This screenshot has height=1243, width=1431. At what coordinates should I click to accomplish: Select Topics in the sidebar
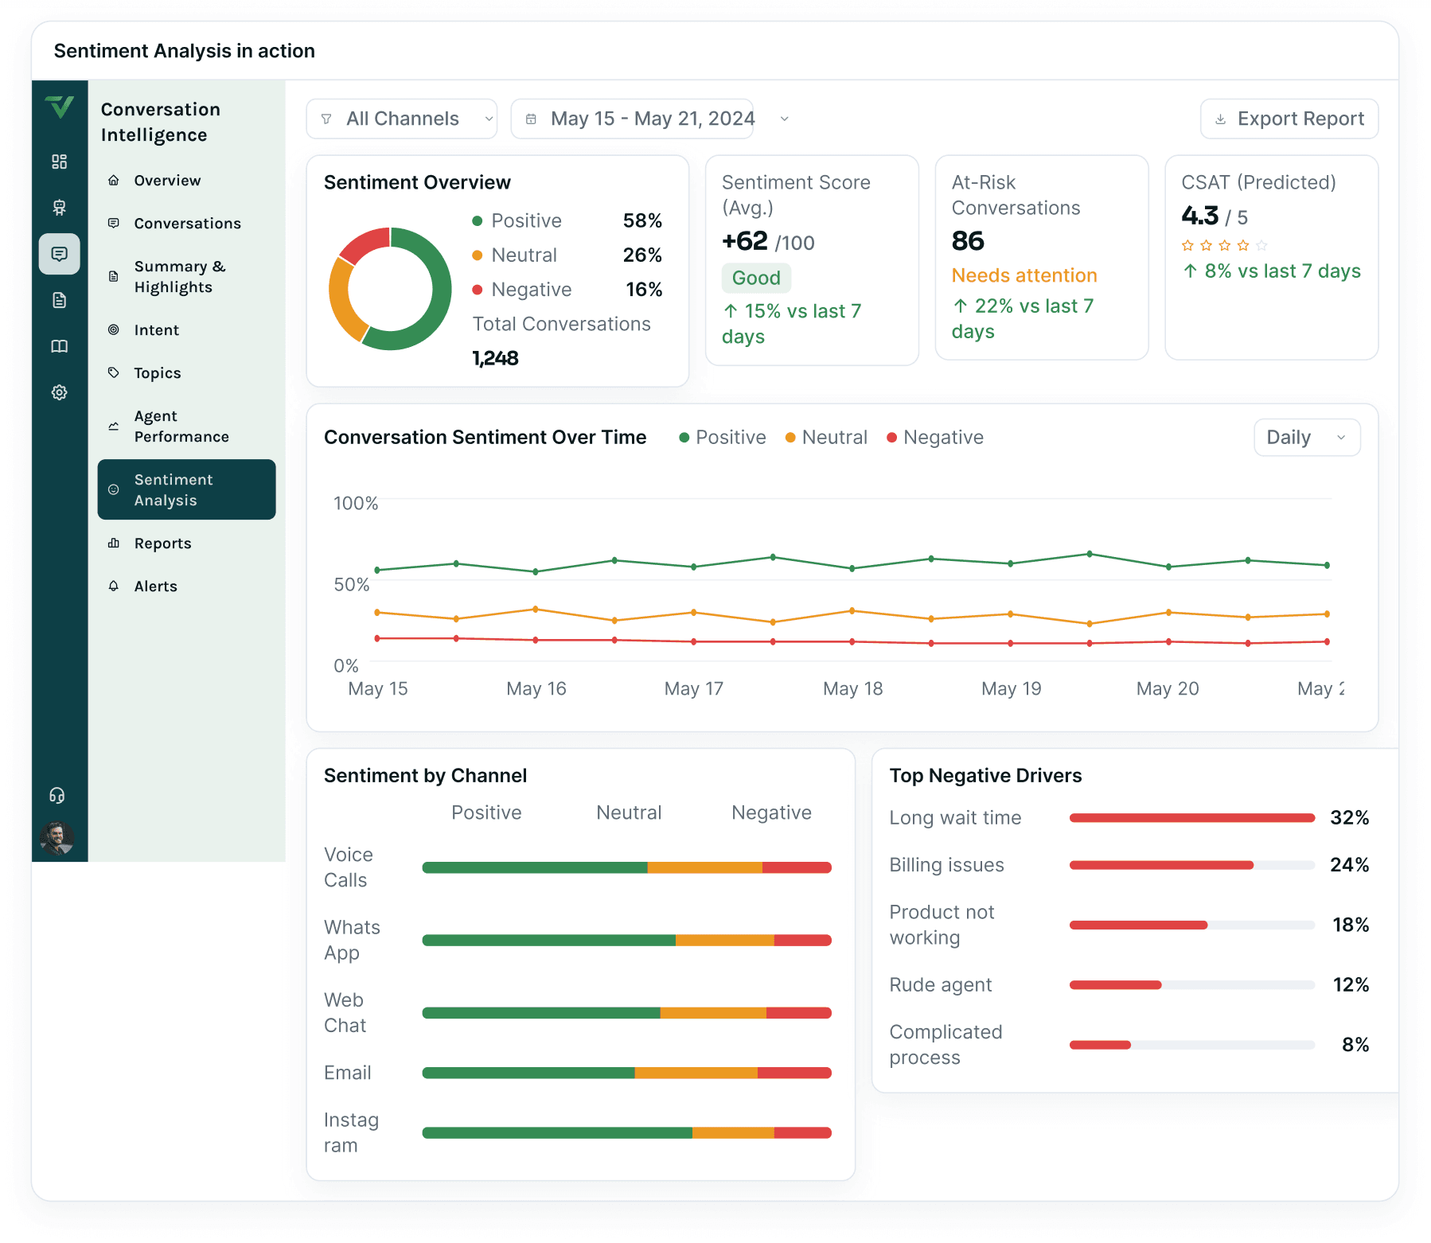(186, 373)
